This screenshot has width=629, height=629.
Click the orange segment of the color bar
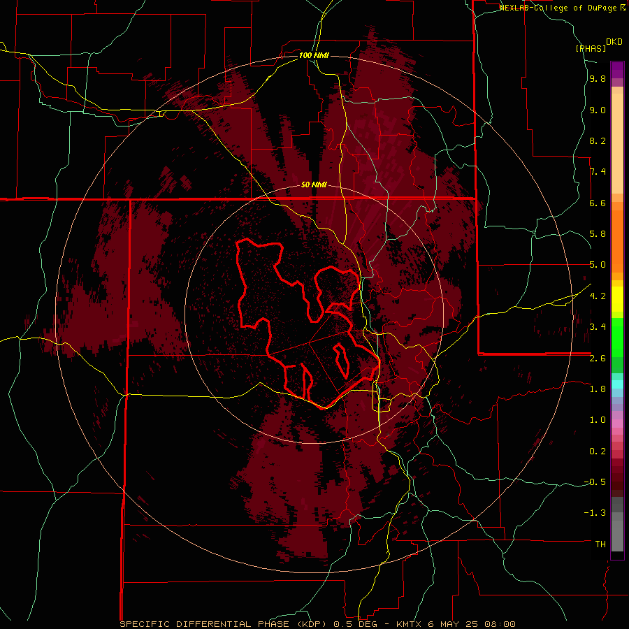pyautogui.click(x=617, y=240)
